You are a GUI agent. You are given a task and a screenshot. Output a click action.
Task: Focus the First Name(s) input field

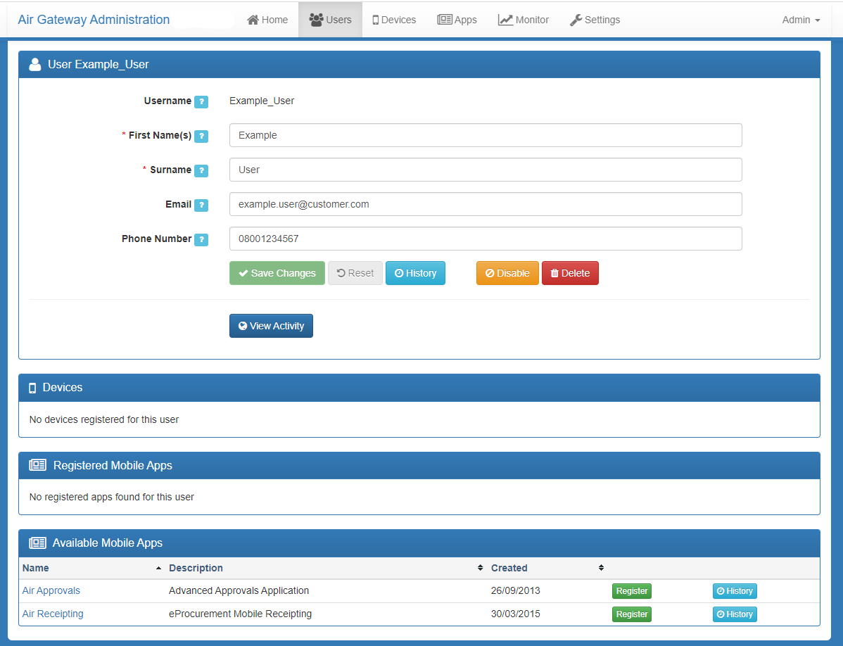point(486,135)
